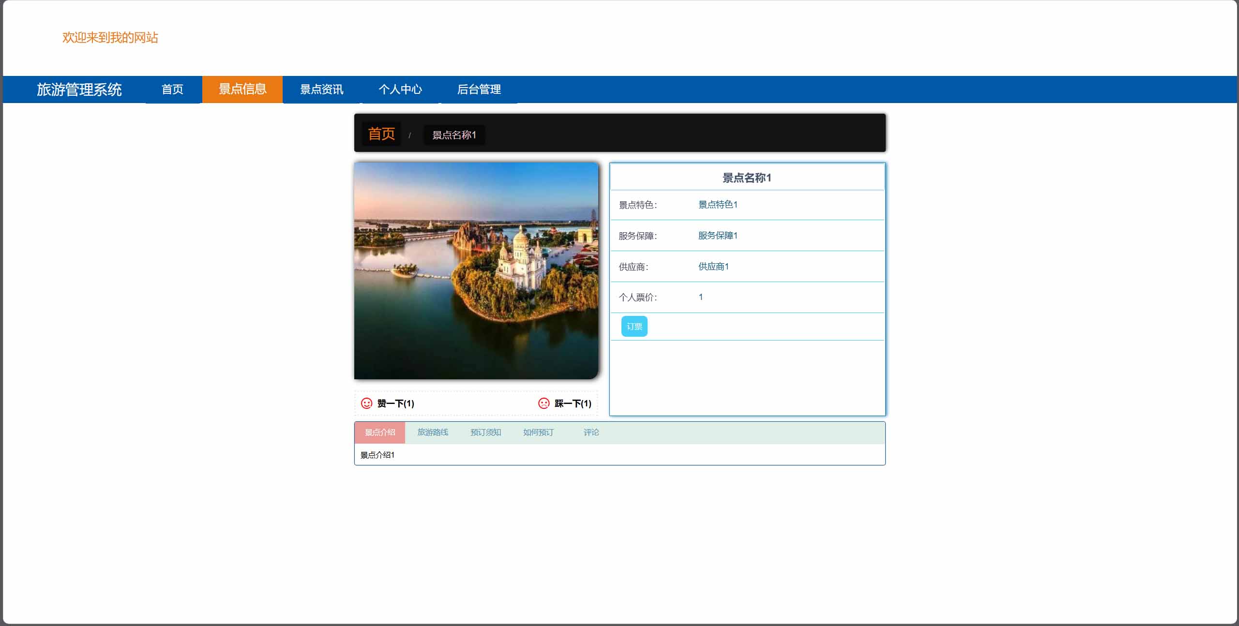Switch to the 评论 tab
Screen dimensions: 1239x626
click(x=591, y=432)
